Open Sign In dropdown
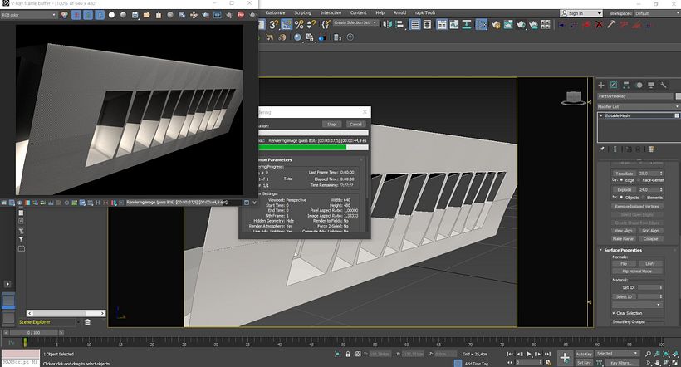This screenshot has width=681, height=367. pyautogui.click(x=581, y=13)
